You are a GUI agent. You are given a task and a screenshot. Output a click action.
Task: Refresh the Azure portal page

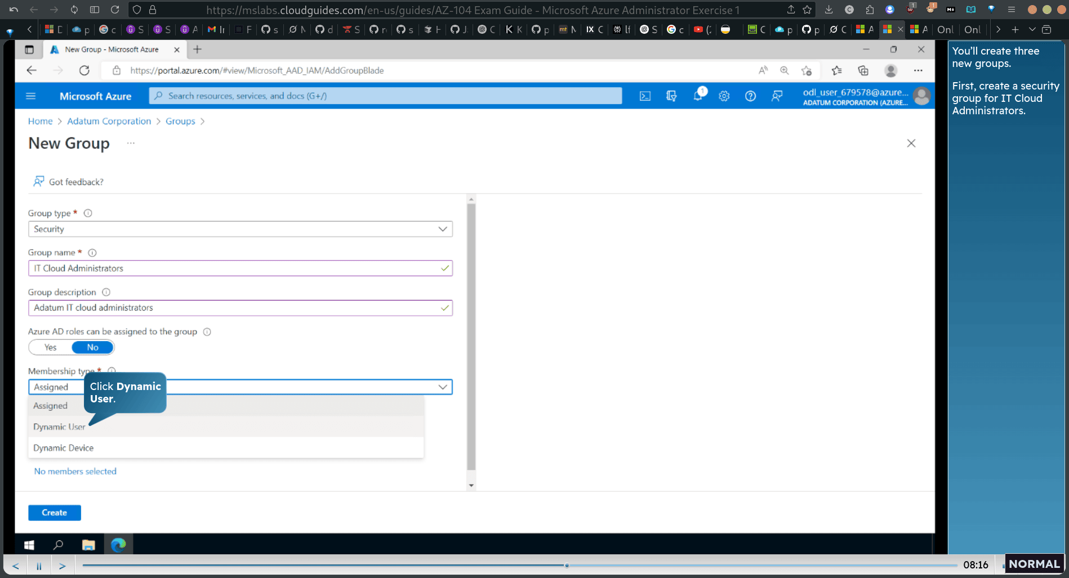84,70
